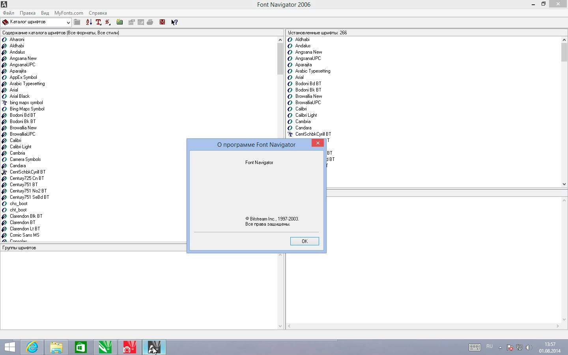Click the installed fonts list scroll down arrow
The image size is (568, 355).
click(x=564, y=184)
